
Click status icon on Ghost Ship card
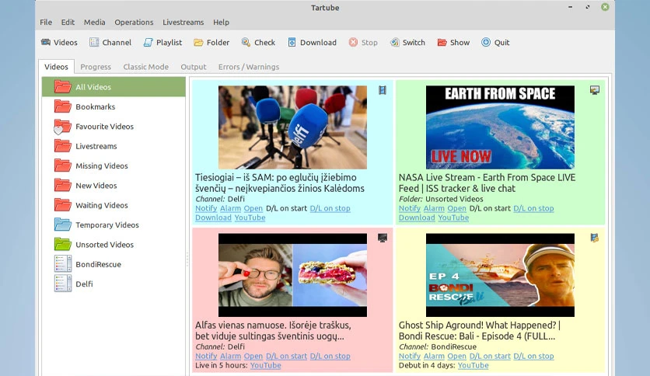pyautogui.click(x=595, y=238)
